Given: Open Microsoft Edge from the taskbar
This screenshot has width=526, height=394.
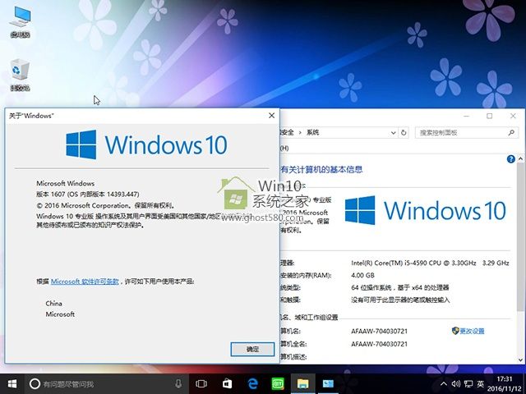Looking at the screenshot, I should pyautogui.click(x=252, y=383).
